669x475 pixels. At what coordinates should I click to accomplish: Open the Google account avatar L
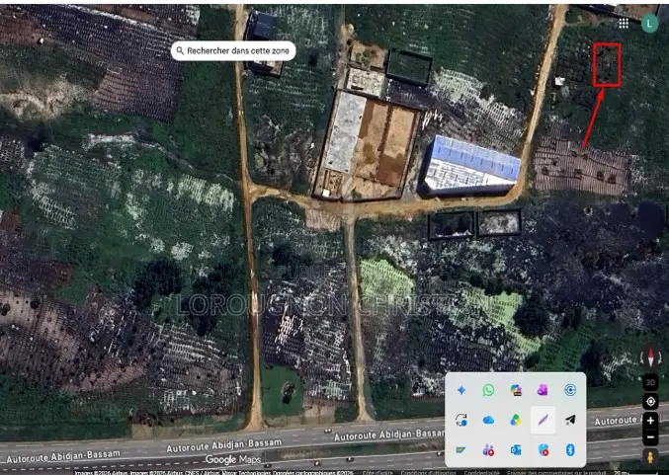(649, 23)
